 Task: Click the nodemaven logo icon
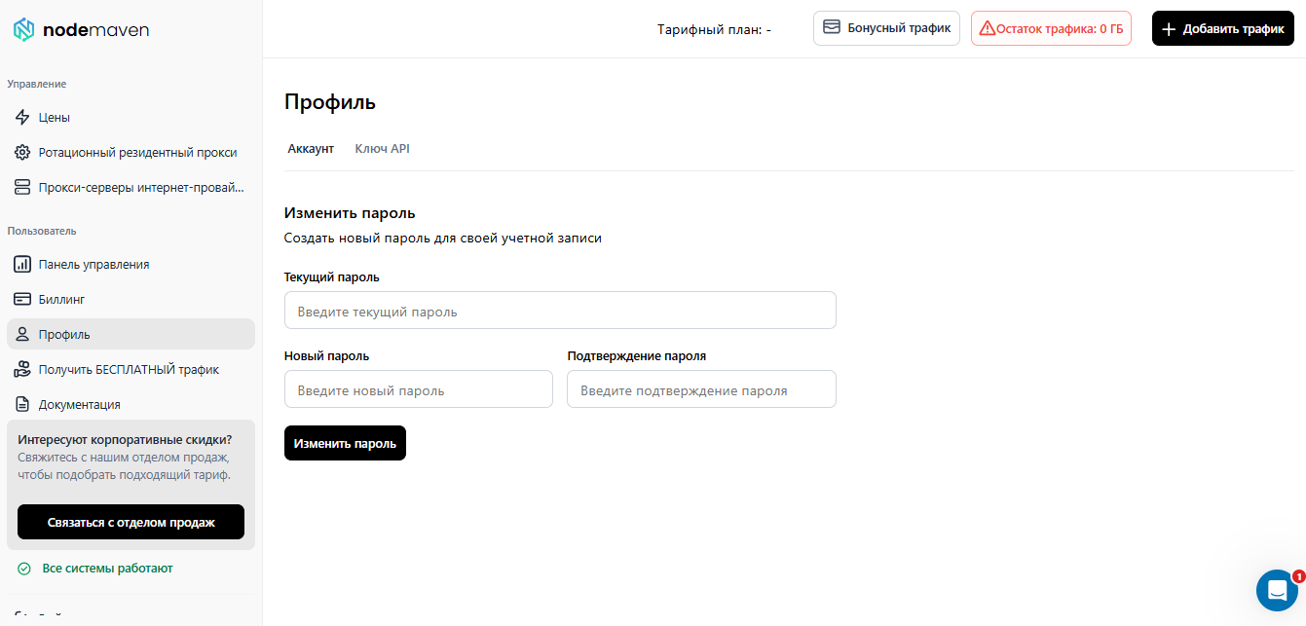click(x=23, y=30)
